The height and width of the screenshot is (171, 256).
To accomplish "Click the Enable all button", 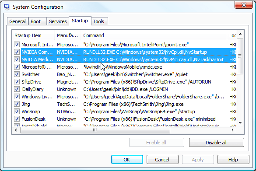I will tap(157, 143).
